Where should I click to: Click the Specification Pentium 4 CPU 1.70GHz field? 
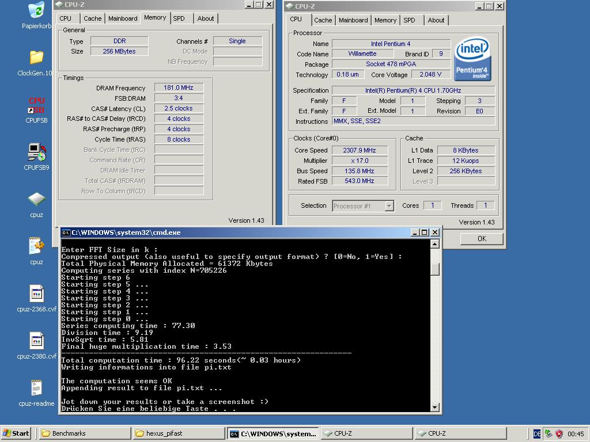(x=414, y=90)
